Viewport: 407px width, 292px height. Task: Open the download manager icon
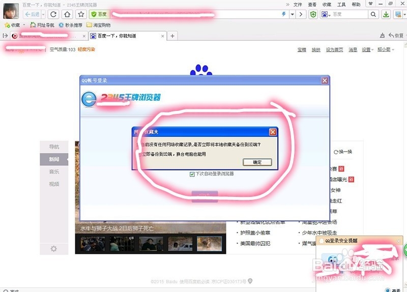pyautogui.click(x=386, y=14)
